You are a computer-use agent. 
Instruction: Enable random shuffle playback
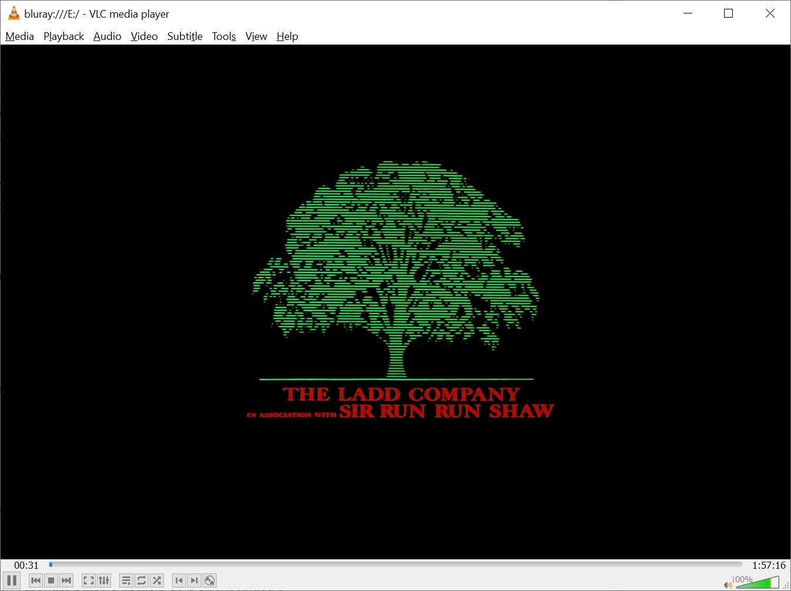(157, 580)
